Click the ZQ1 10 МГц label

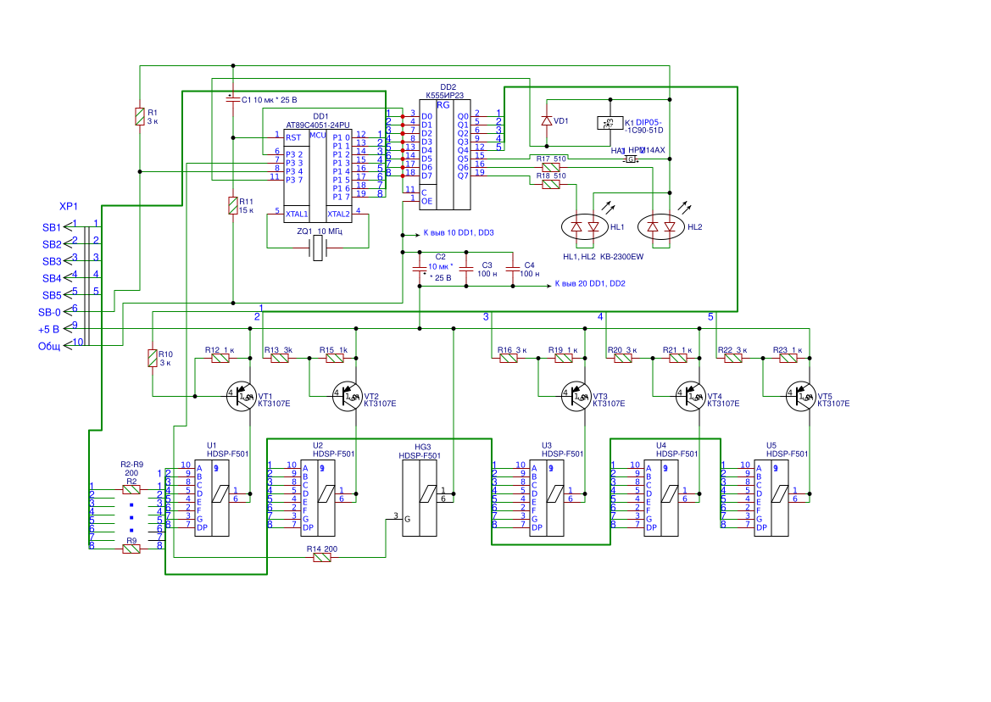pos(320,231)
